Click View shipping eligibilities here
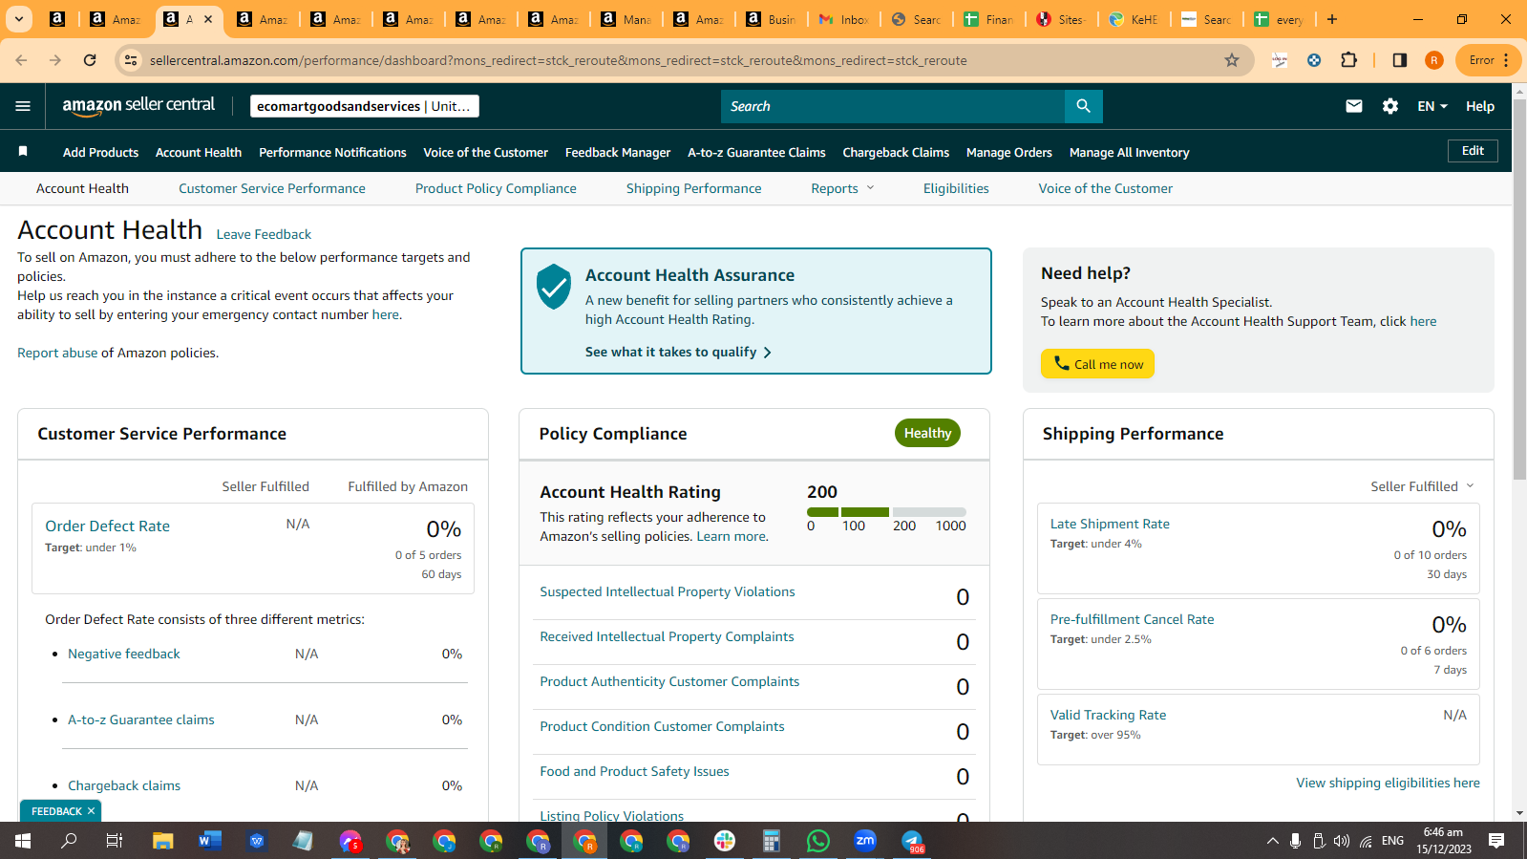Image resolution: width=1527 pixels, height=859 pixels. pyautogui.click(x=1388, y=783)
